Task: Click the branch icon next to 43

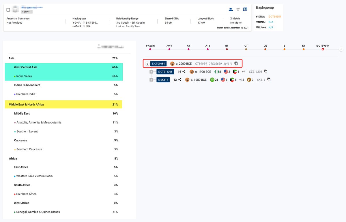Action: (179, 80)
